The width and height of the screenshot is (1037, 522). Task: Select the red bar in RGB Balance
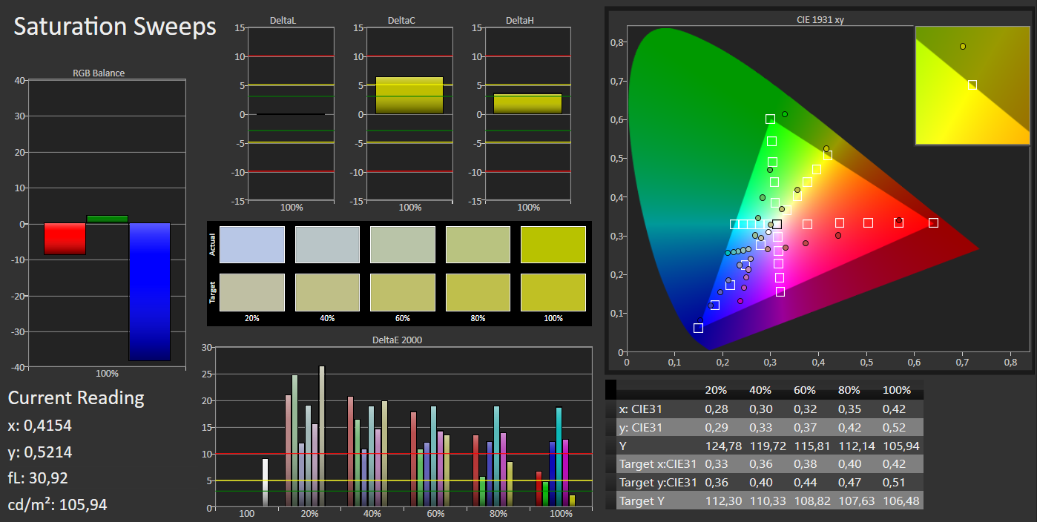pyautogui.click(x=65, y=239)
